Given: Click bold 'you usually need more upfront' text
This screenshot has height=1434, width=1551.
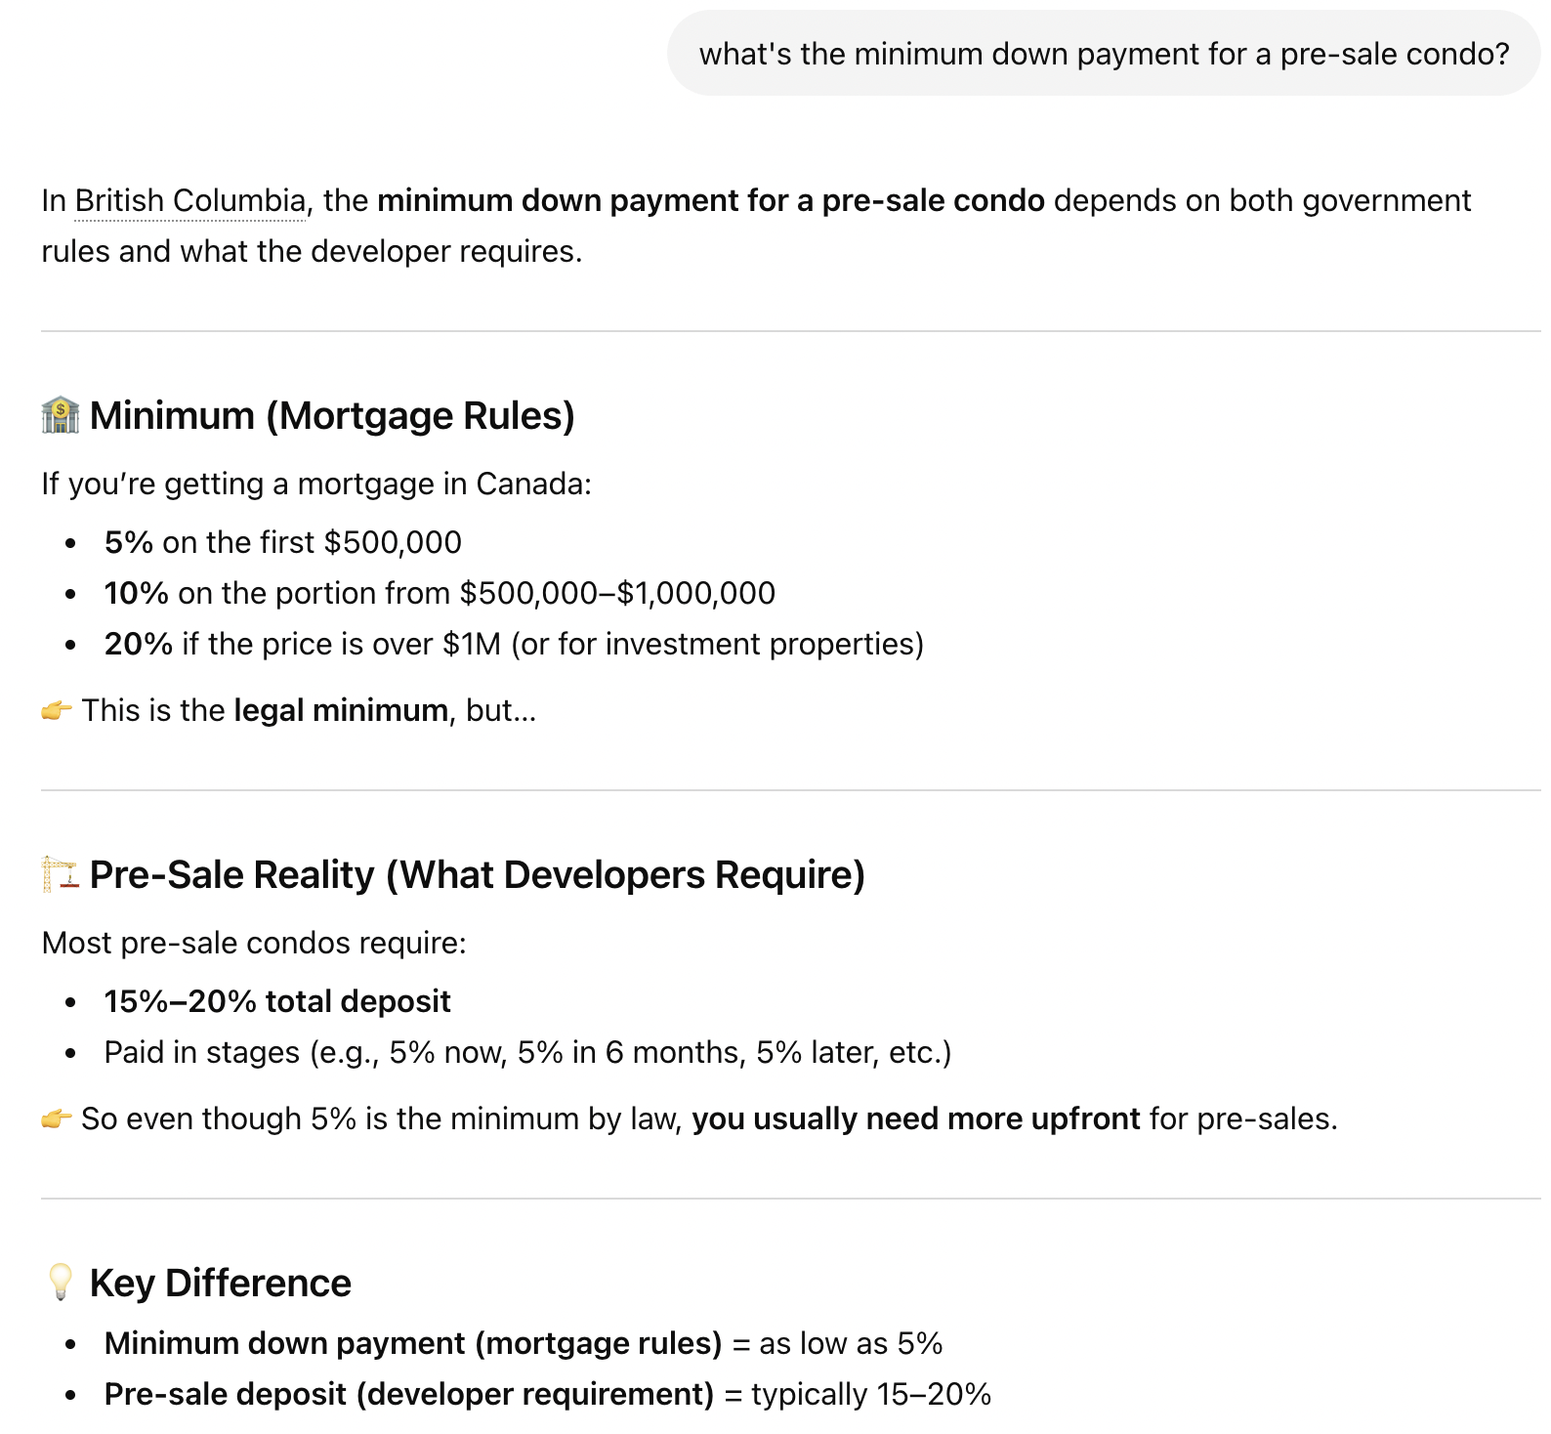Looking at the screenshot, I should [915, 1118].
